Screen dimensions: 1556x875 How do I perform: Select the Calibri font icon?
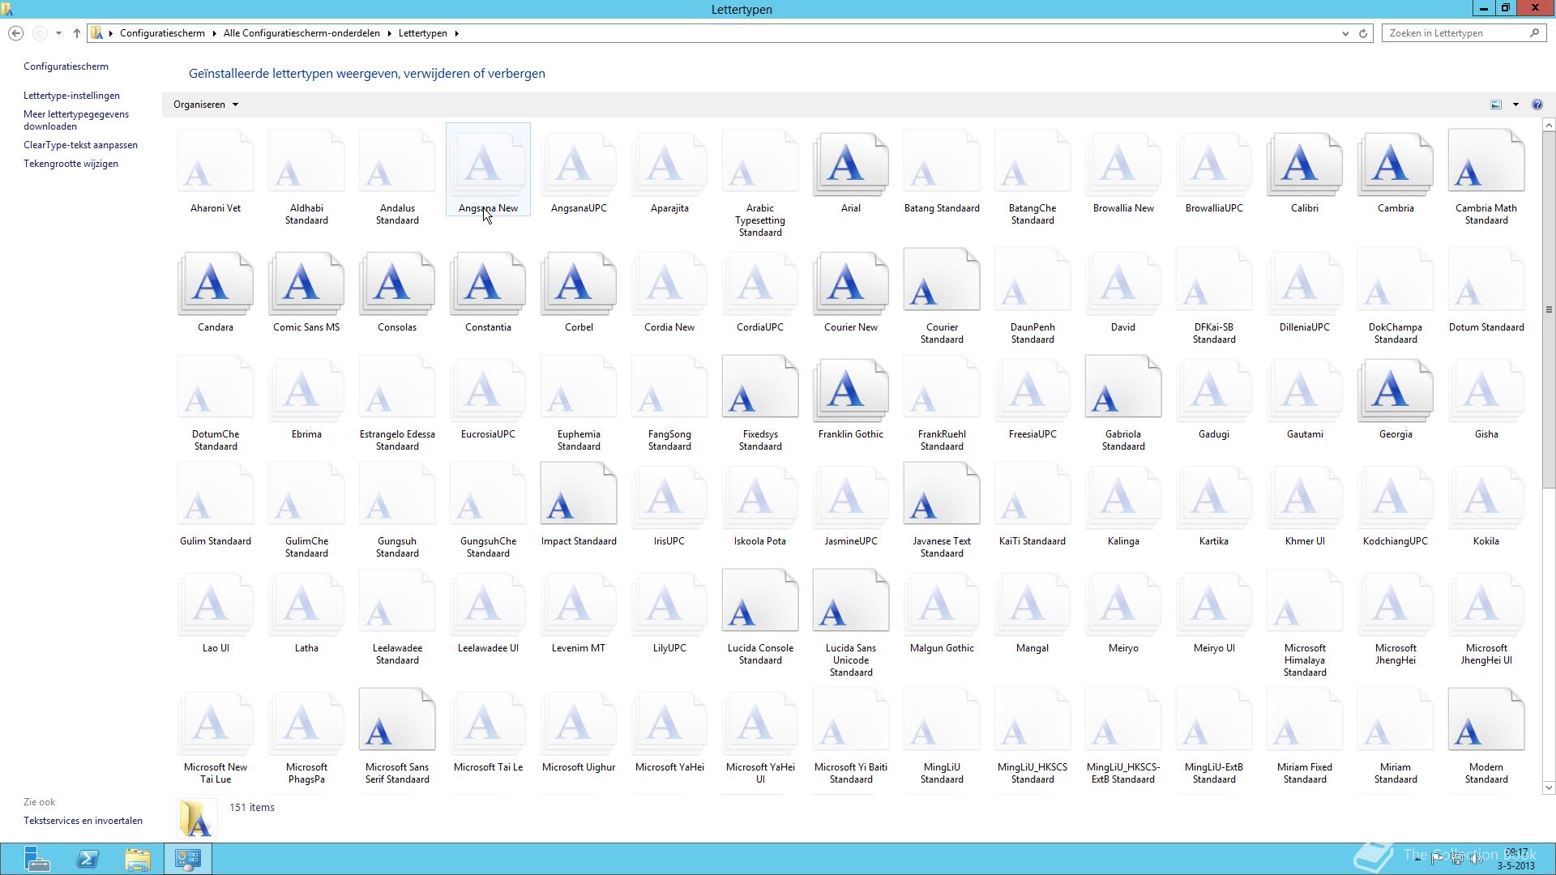1304,164
